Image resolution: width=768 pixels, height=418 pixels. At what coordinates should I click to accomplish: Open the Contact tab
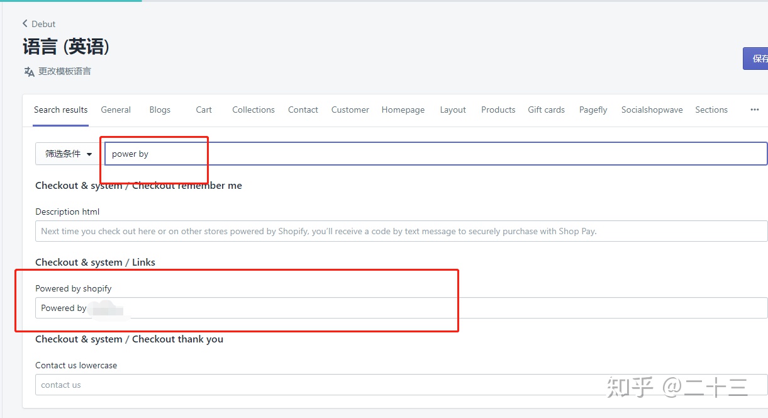pyautogui.click(x=303, y=110)
